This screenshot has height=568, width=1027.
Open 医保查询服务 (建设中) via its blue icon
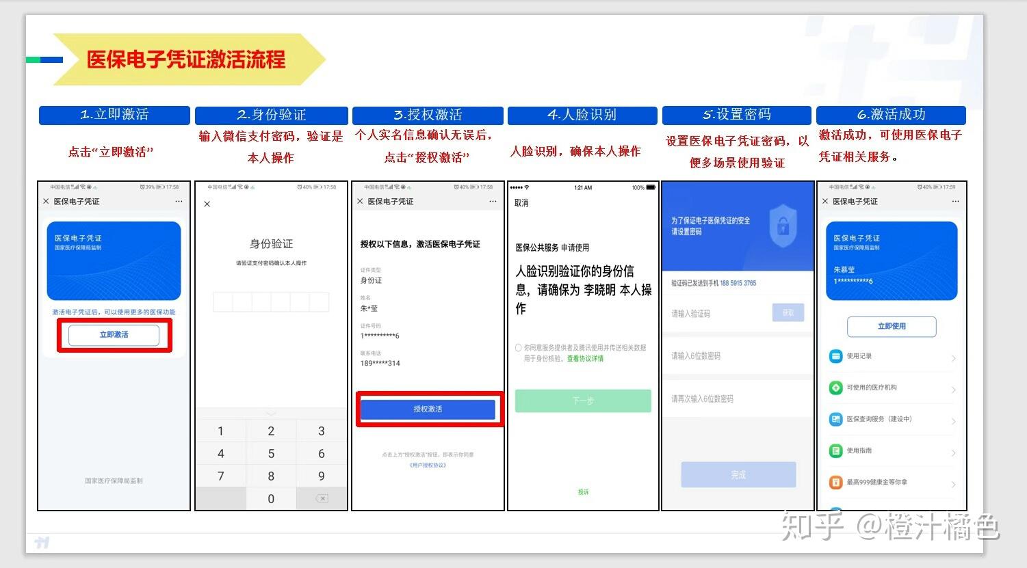coord(836,419)
